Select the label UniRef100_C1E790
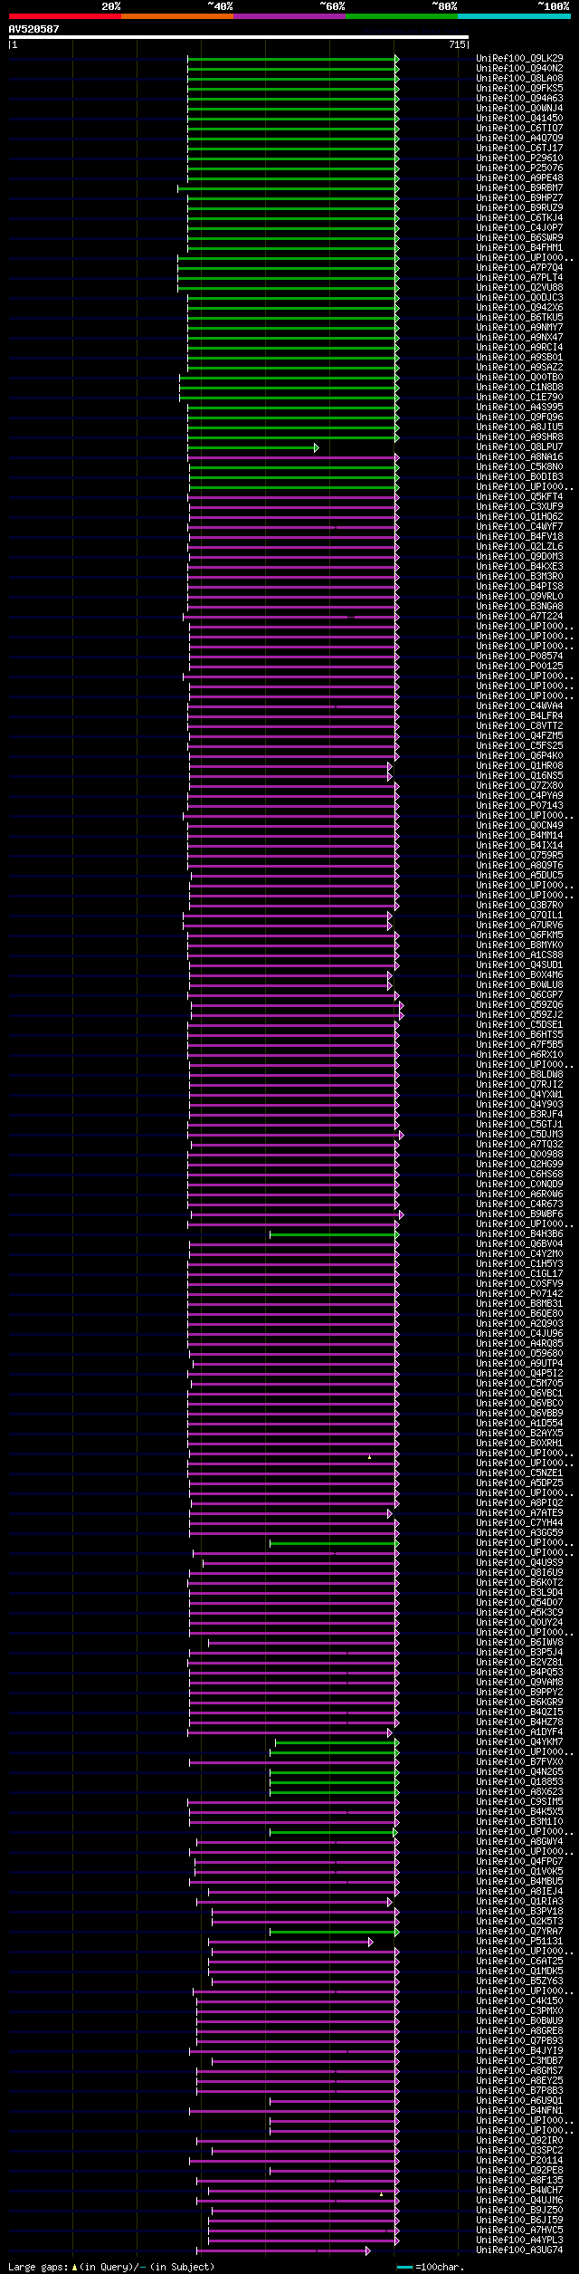 [x=519, y=398]
